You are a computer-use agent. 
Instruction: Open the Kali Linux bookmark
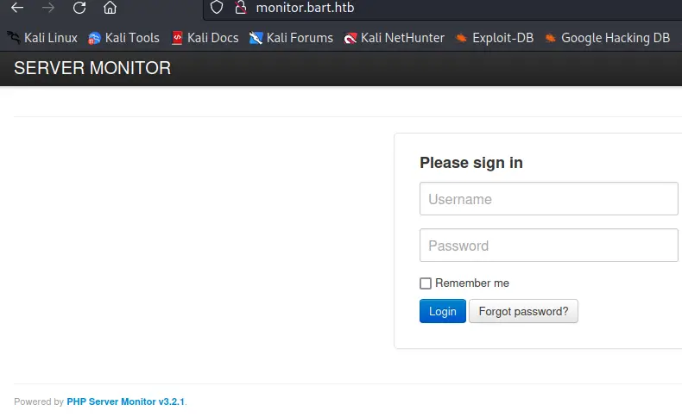42,38
